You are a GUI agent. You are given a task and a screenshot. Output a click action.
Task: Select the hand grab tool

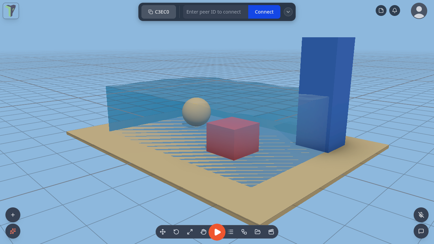pyautogui.click(x=203, y=232)
